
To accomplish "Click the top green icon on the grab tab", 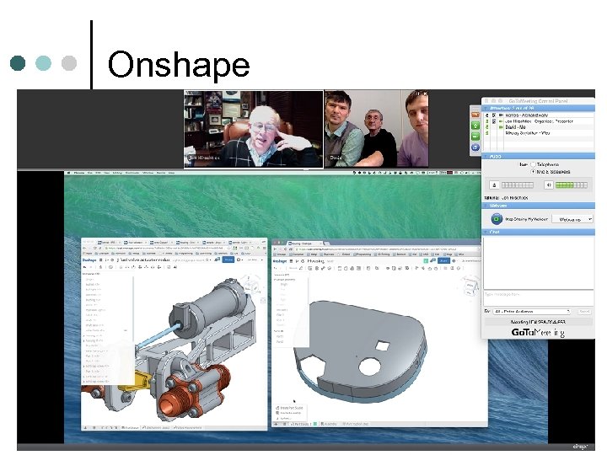I will tap(475, 126).
